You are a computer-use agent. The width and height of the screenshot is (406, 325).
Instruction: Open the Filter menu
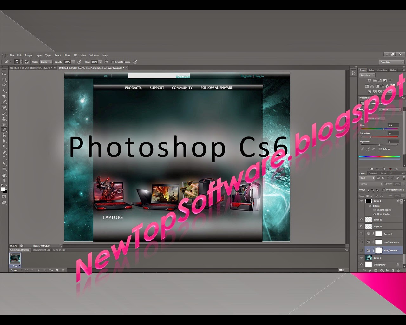pos(68,55)
